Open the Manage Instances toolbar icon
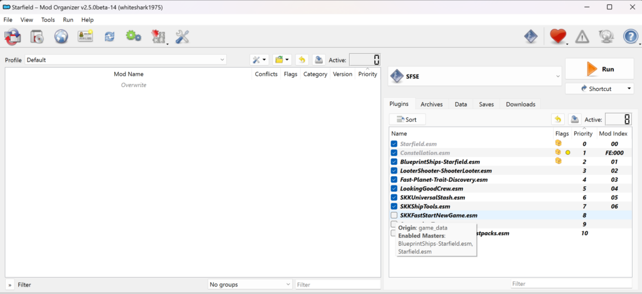Viewport: 642px width, 294px height. (13, 37)
